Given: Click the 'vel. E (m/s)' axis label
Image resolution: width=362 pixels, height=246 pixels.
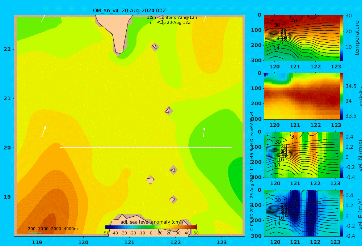Looking at the screenshot, I should [360, 213].
